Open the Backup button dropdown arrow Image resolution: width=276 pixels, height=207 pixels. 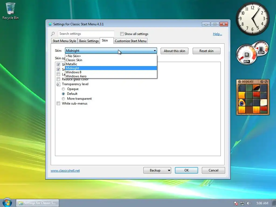[169, 170]
